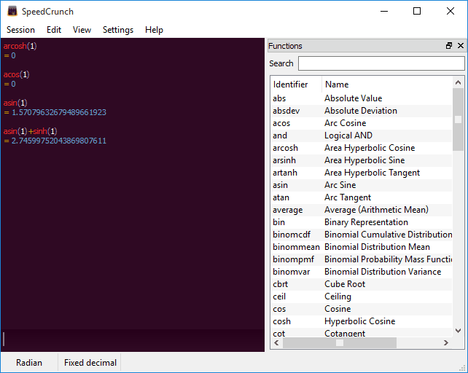Click the horizontal scrollbar thumb of functions list
This screenshot has height=373, width=468.
[340, 342]
